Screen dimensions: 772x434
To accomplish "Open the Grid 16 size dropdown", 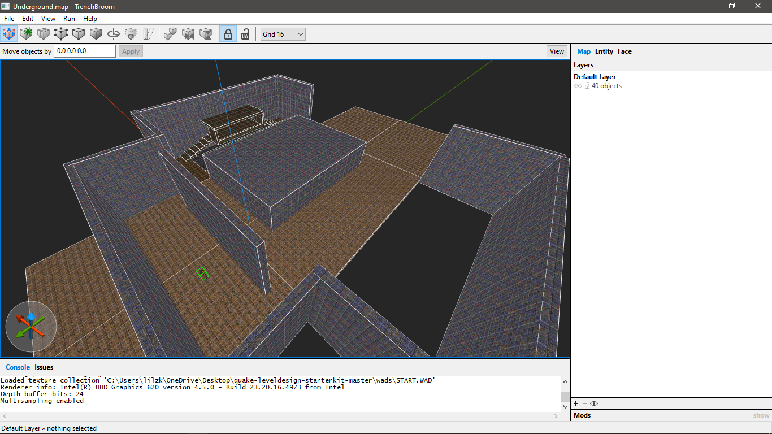I will point(283,34).
